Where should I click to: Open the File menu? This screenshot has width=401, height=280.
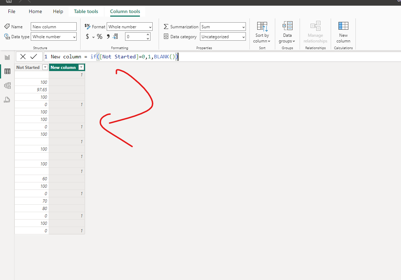tap(12, 11)
